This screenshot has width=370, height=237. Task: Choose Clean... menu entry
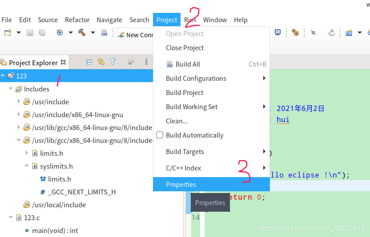click(211, 121)
